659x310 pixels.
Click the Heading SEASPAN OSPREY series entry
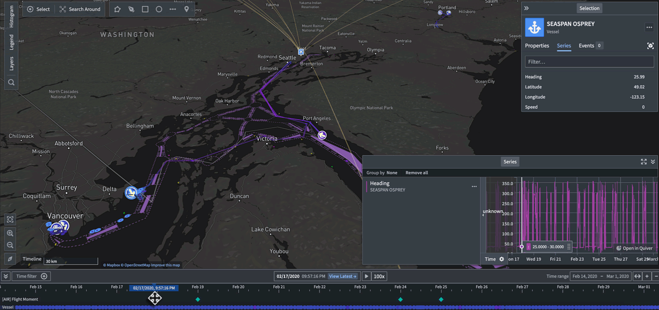pos(421,186)
